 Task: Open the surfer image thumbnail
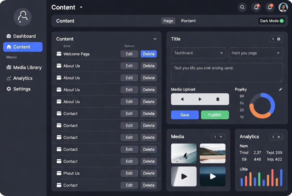click(x=184, y=153)
